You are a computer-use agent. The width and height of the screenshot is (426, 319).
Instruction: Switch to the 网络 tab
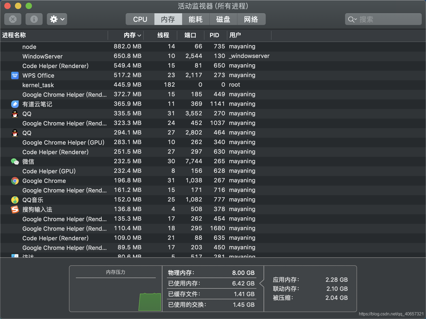tap(251, 19)
